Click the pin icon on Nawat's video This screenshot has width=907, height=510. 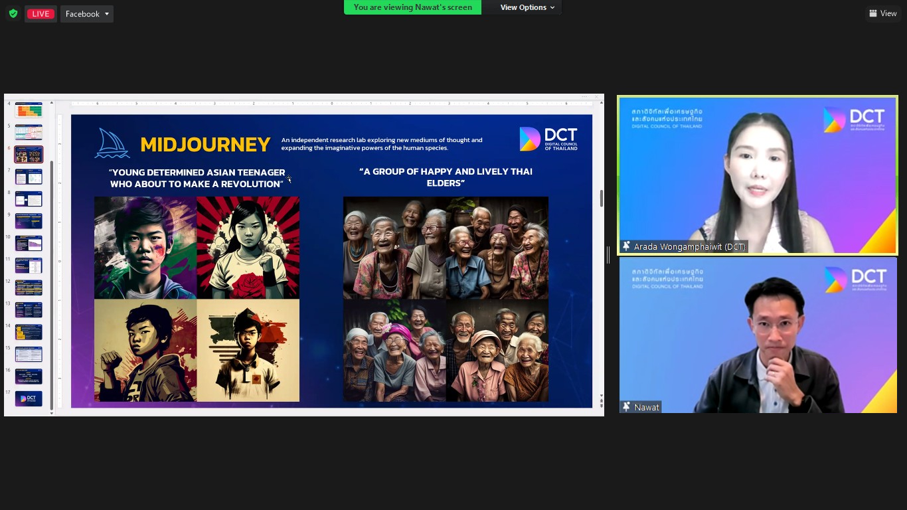click(625, 407)
